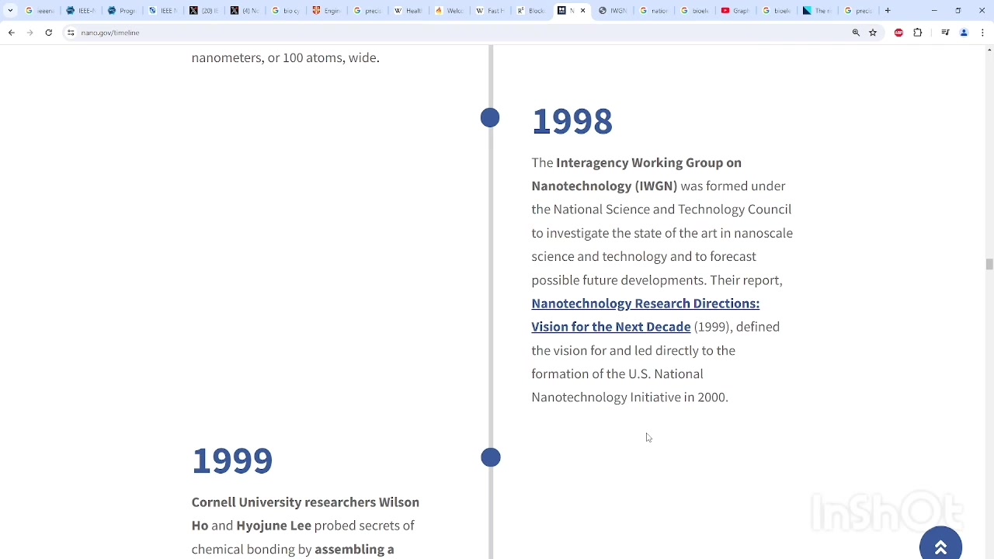Open the zoom magnifier icon in address bar
Image resolution: width=994 pixels, height=559 pixels.
click(856, 33)
